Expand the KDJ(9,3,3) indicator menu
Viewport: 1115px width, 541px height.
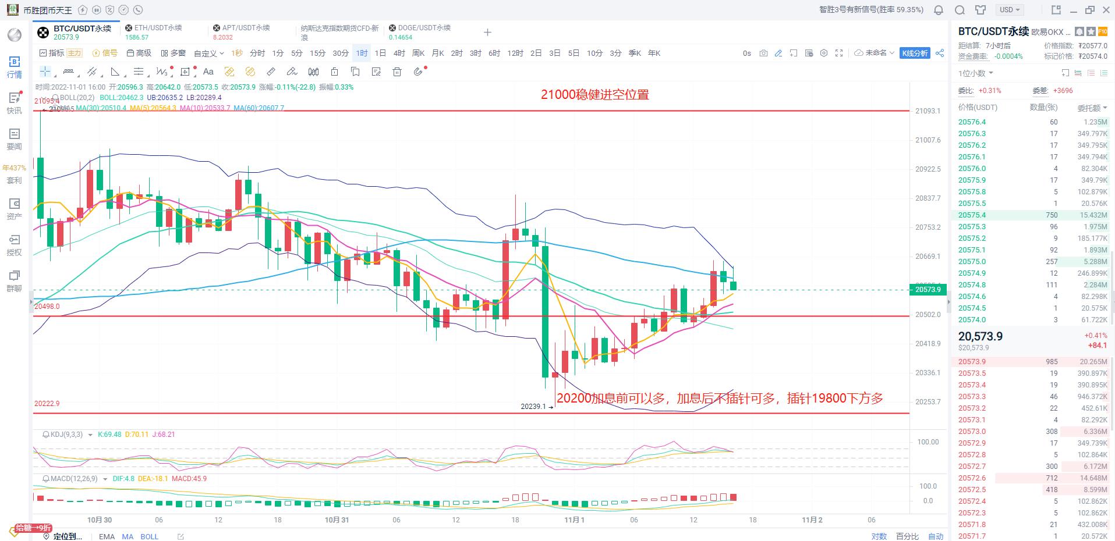[x=90, y=435]
